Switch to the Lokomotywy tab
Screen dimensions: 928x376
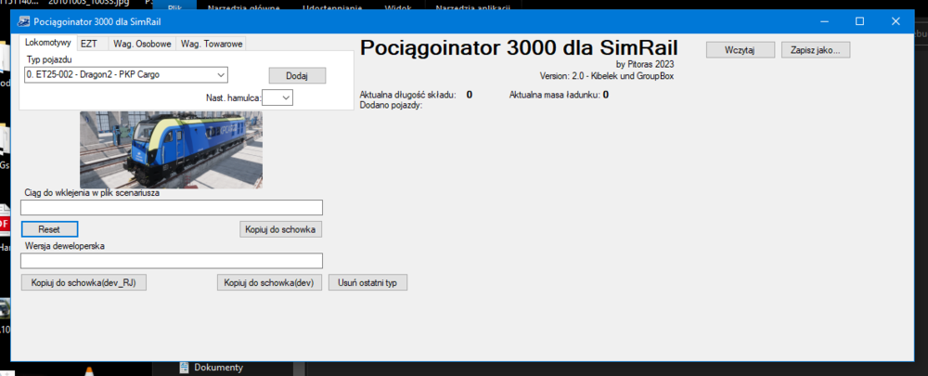point(48,44)
